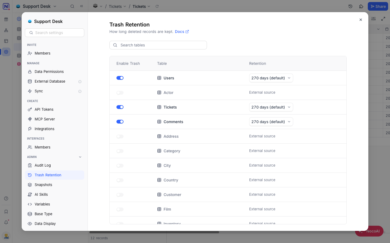Open Audit Log settings
390x243 pixels.
pos(54,165)
